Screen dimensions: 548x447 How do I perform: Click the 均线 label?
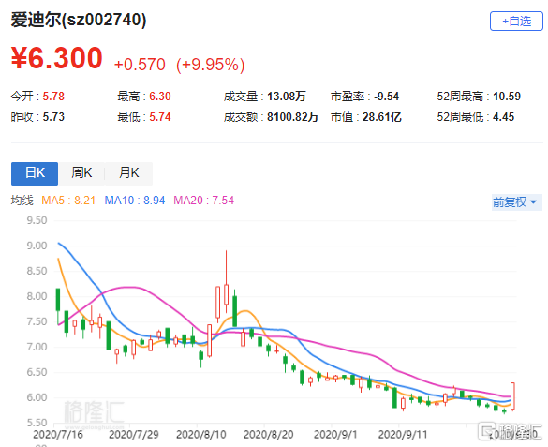tap(22, 201)
